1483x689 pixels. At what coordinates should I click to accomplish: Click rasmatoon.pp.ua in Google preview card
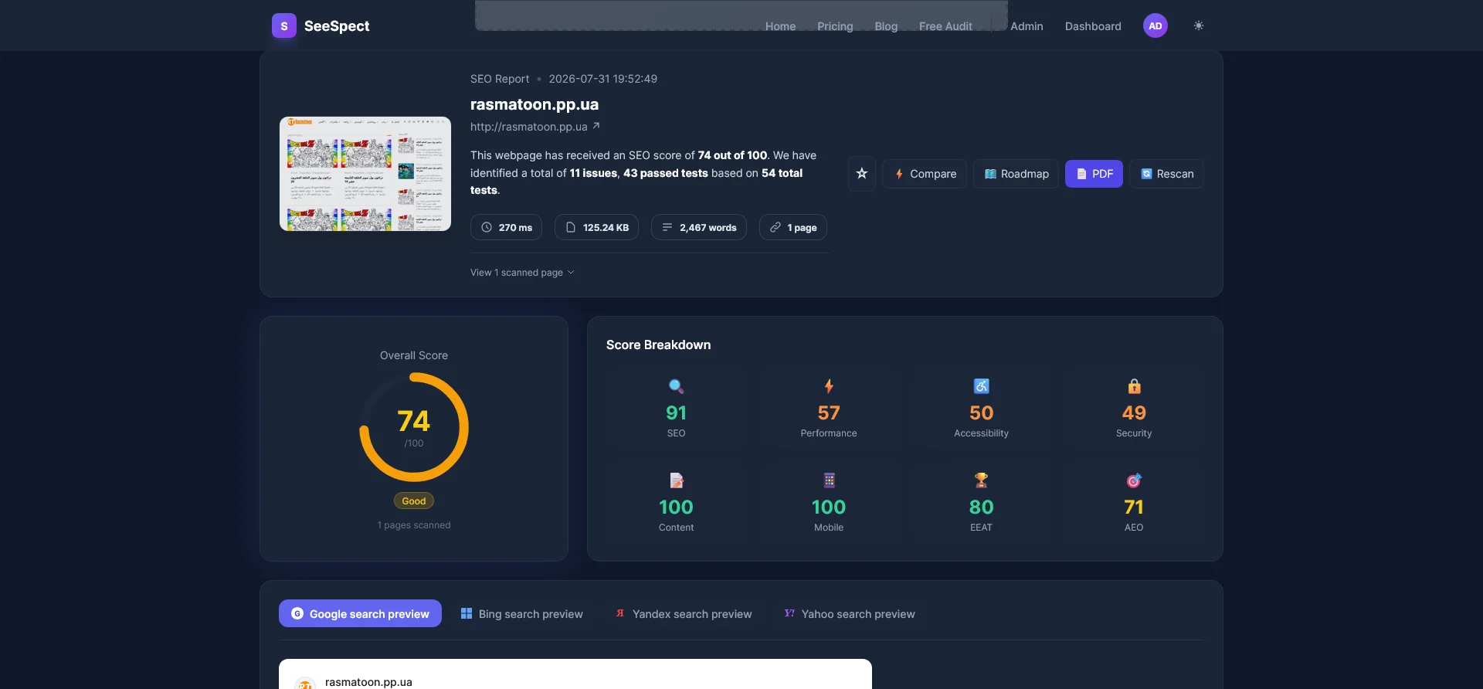pos(368,681)
